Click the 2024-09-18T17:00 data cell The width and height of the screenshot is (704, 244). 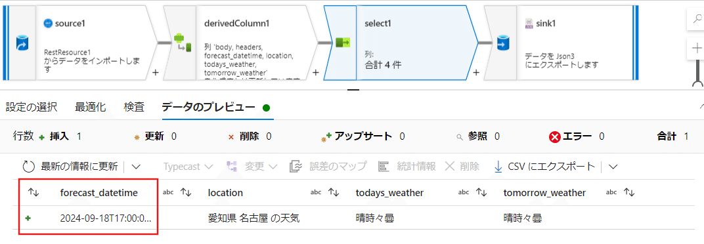tap(106, 219)
